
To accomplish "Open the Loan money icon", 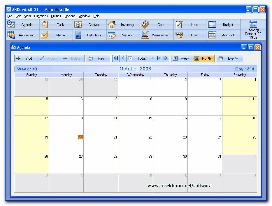I will tap(179, 35).
